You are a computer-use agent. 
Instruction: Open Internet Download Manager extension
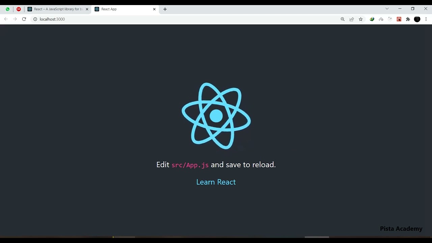coord(372,19)
